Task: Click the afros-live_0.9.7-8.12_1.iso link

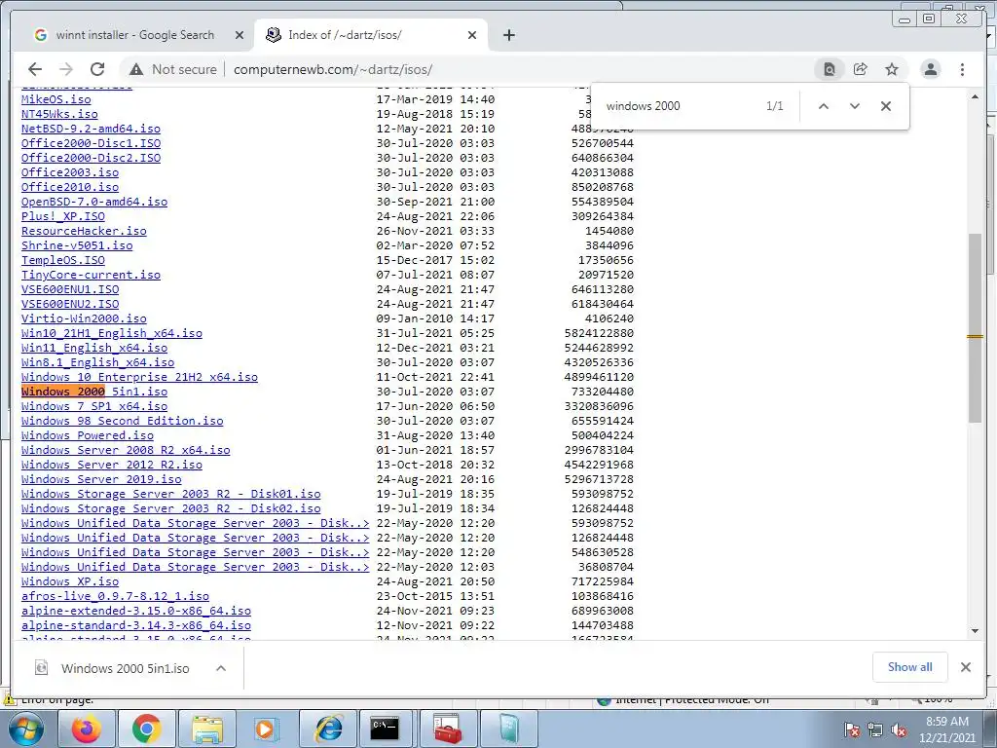Action: point(115,597)
